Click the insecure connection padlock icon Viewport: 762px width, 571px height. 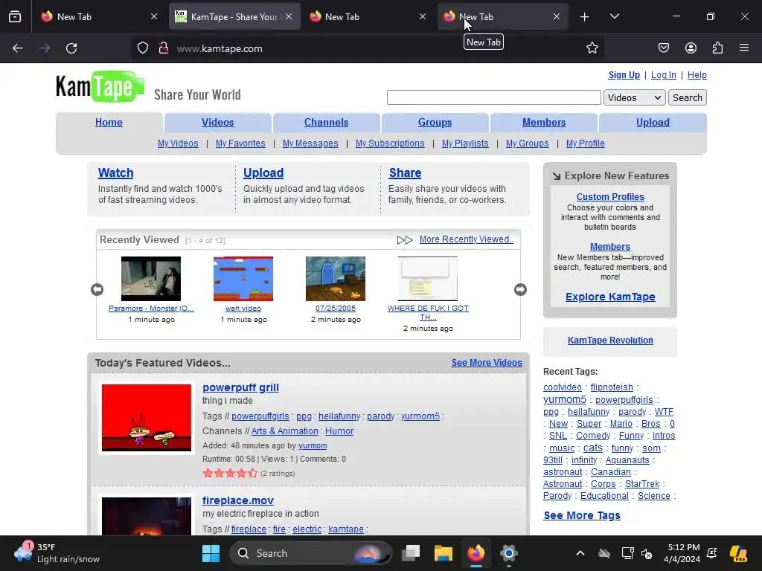coord(164,48)
